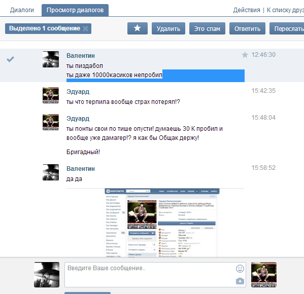This screenshot has width=304, height=294.
Task: Open the emoji smiley picker
Action: click(x=240, y=269)
